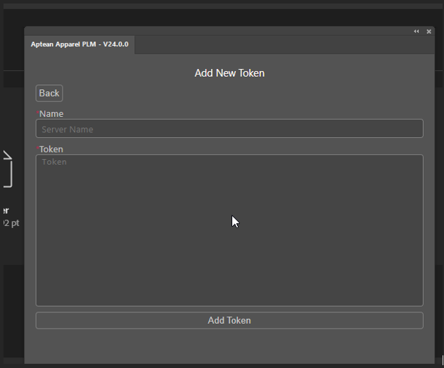Click the Token field label
The width and height of the screenshot is (444, 368).
coord(51,149)
